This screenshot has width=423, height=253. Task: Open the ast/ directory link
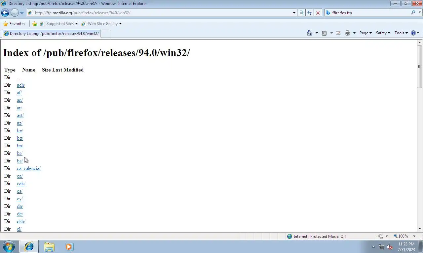tap(20, 116)
